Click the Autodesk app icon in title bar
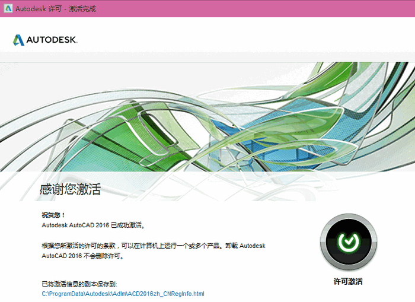 tap(8, 8)
